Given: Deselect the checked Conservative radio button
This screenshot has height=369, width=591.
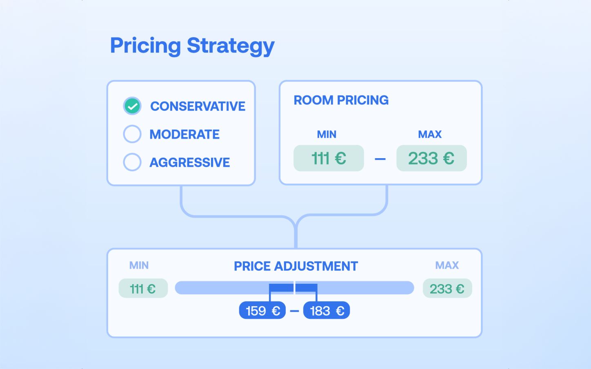Looking at the screenshot, I should point(132,106).
